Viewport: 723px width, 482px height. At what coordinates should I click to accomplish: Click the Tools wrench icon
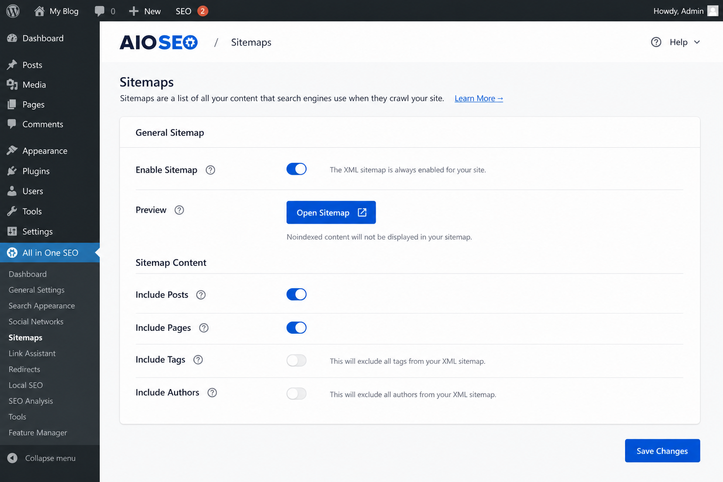12,211
